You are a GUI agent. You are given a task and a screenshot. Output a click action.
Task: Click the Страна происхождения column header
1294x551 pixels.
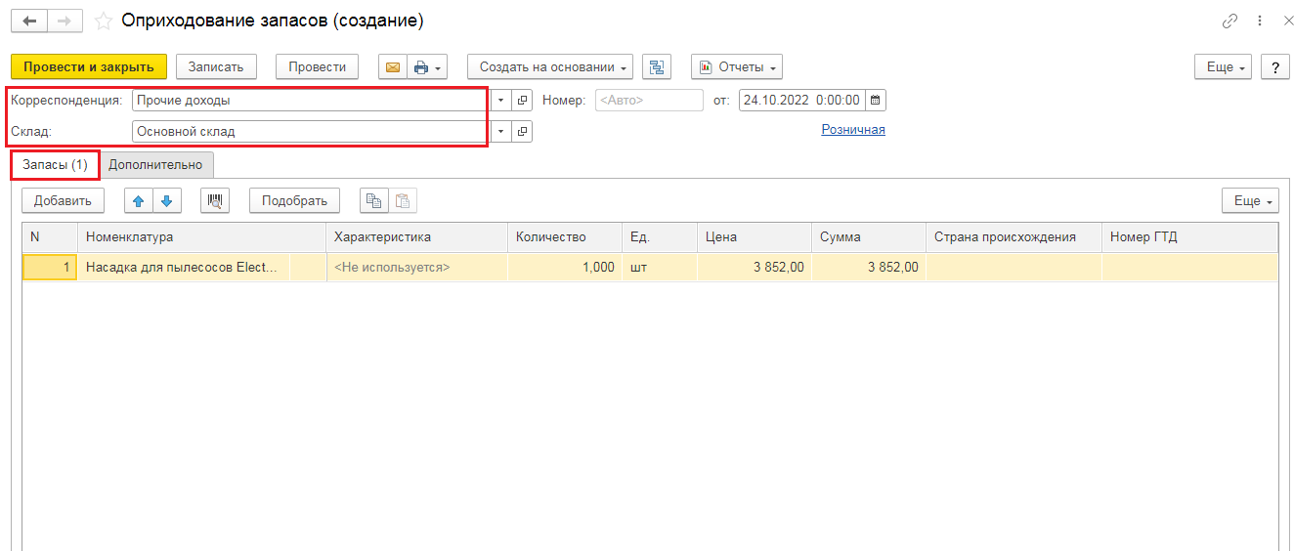(x=1014, y=236)
